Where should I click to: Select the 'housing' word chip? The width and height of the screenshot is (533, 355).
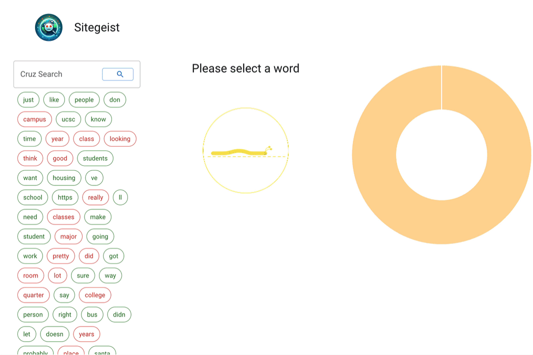click(x=64, y=178)
